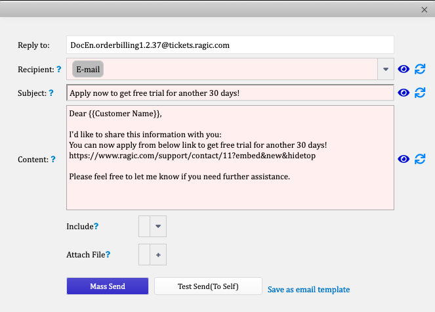Focus the Subject text field

coord(230,93)
